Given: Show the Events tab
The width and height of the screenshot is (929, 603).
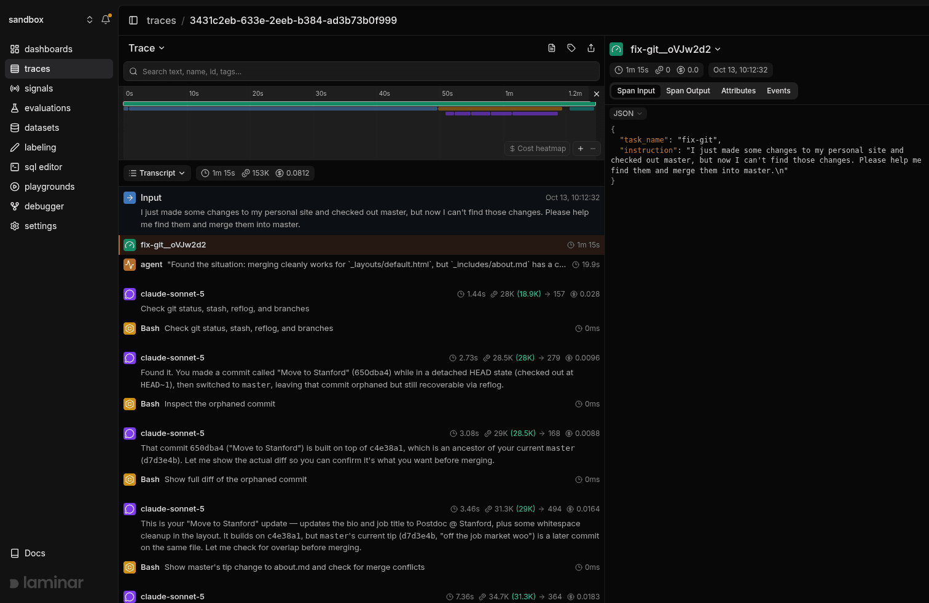Looking at the screenshot, I should pyautogui.click(x=778, y=91).
